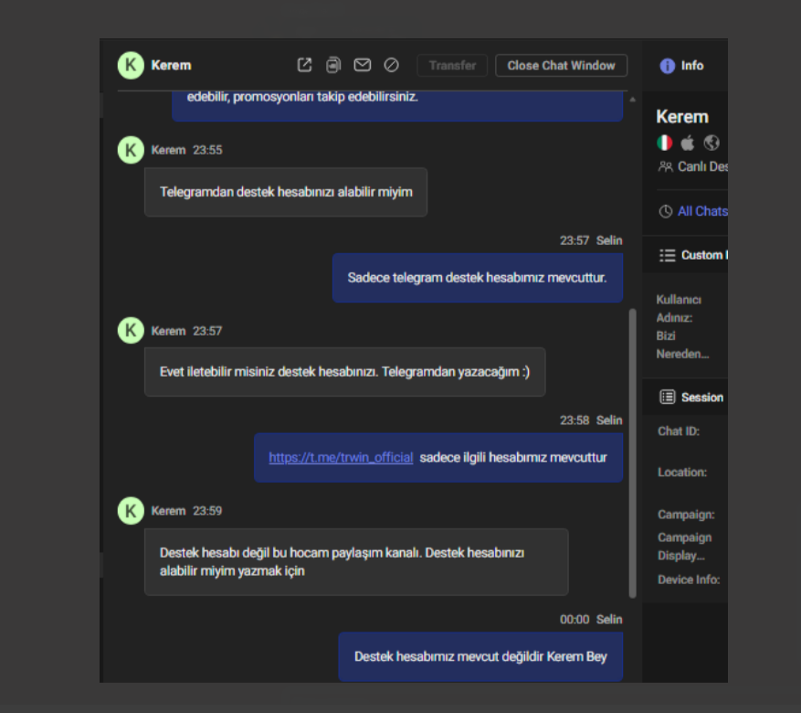Click the Session section icon
This screenshot has height=713, width=801.
(667, 397)
